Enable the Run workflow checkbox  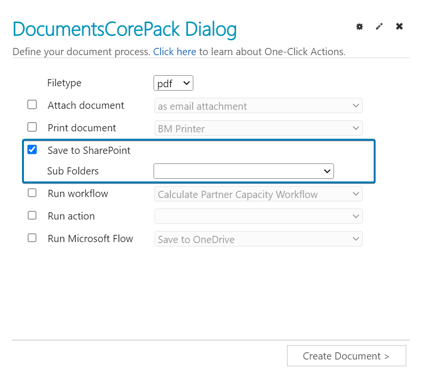click(32, 193)
